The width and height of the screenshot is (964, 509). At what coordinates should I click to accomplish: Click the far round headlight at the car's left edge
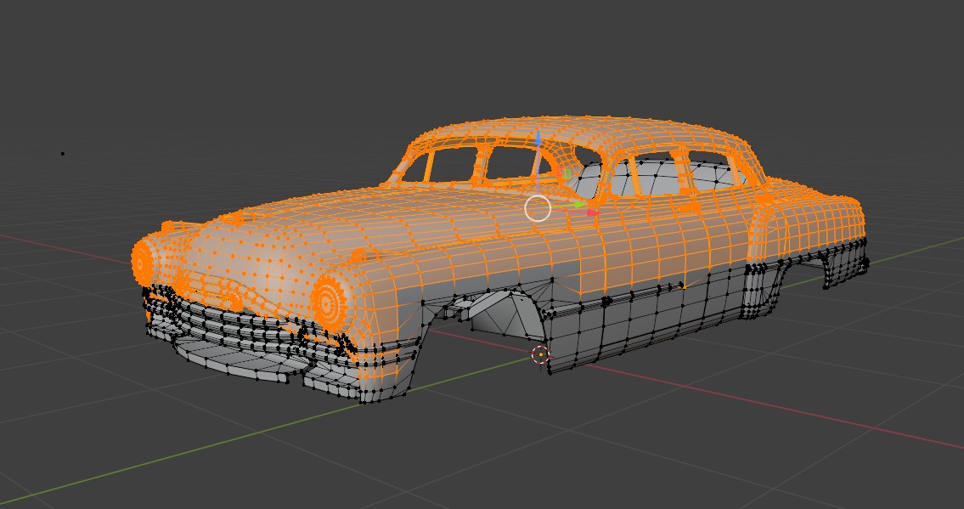coord(144,263)
